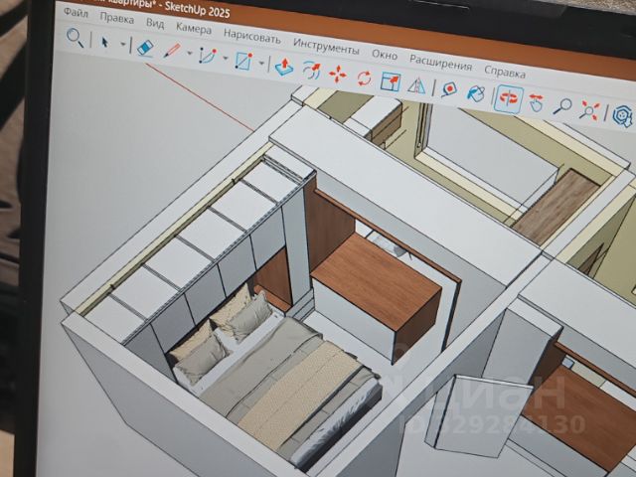636x477 pixels.
Task: Select the open door panel in the model
Action: [479, 415]
